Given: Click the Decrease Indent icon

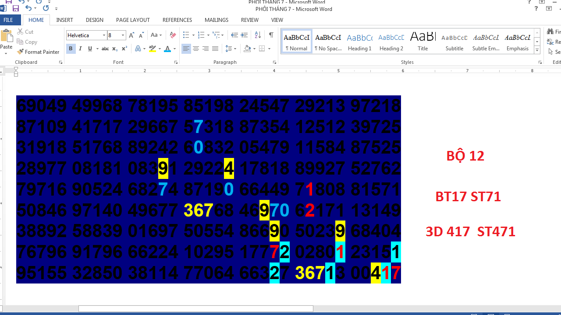Looking at the screenshot, I should pyautogui.click(x=234, y=35).
